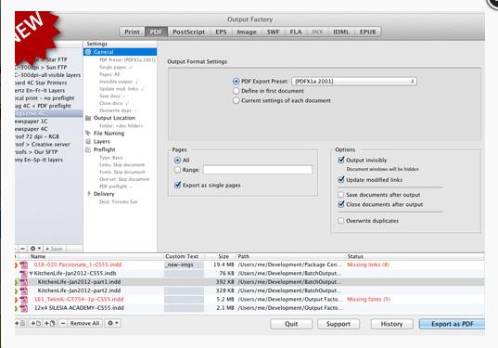Image resolution: width=498 pixels, height=348 pixels.
Task: Click the Output Location folder icon
Action: pos(88,118)
